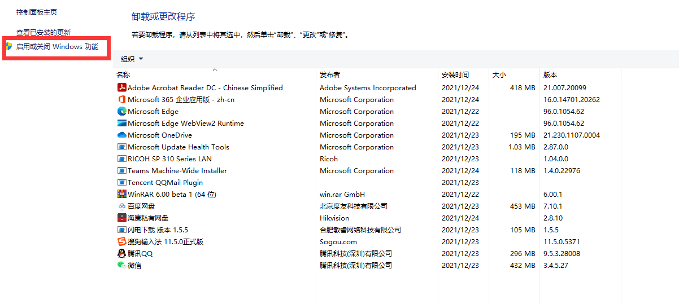This screenshot has width=679, height=304.
Task: Select the Teams Machine-Wide Installer name
Action: click(x=177, y=170)
